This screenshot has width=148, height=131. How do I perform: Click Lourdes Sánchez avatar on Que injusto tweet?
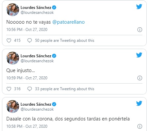click(x=12, y=58)
